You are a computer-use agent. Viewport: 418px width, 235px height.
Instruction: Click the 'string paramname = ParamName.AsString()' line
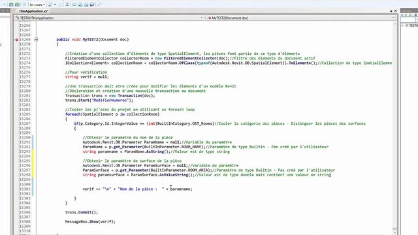pos(156,151)
